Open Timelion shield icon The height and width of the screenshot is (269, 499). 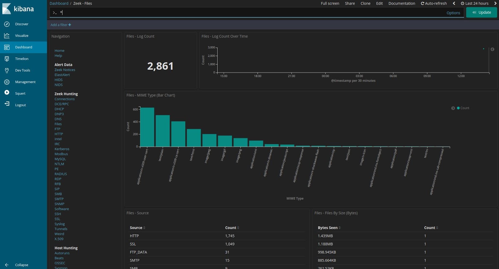tap(7, 59)
